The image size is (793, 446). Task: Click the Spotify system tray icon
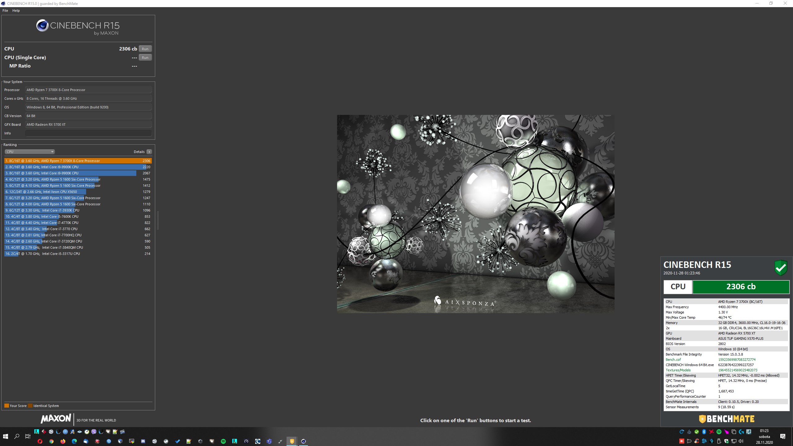pos(719,432)
